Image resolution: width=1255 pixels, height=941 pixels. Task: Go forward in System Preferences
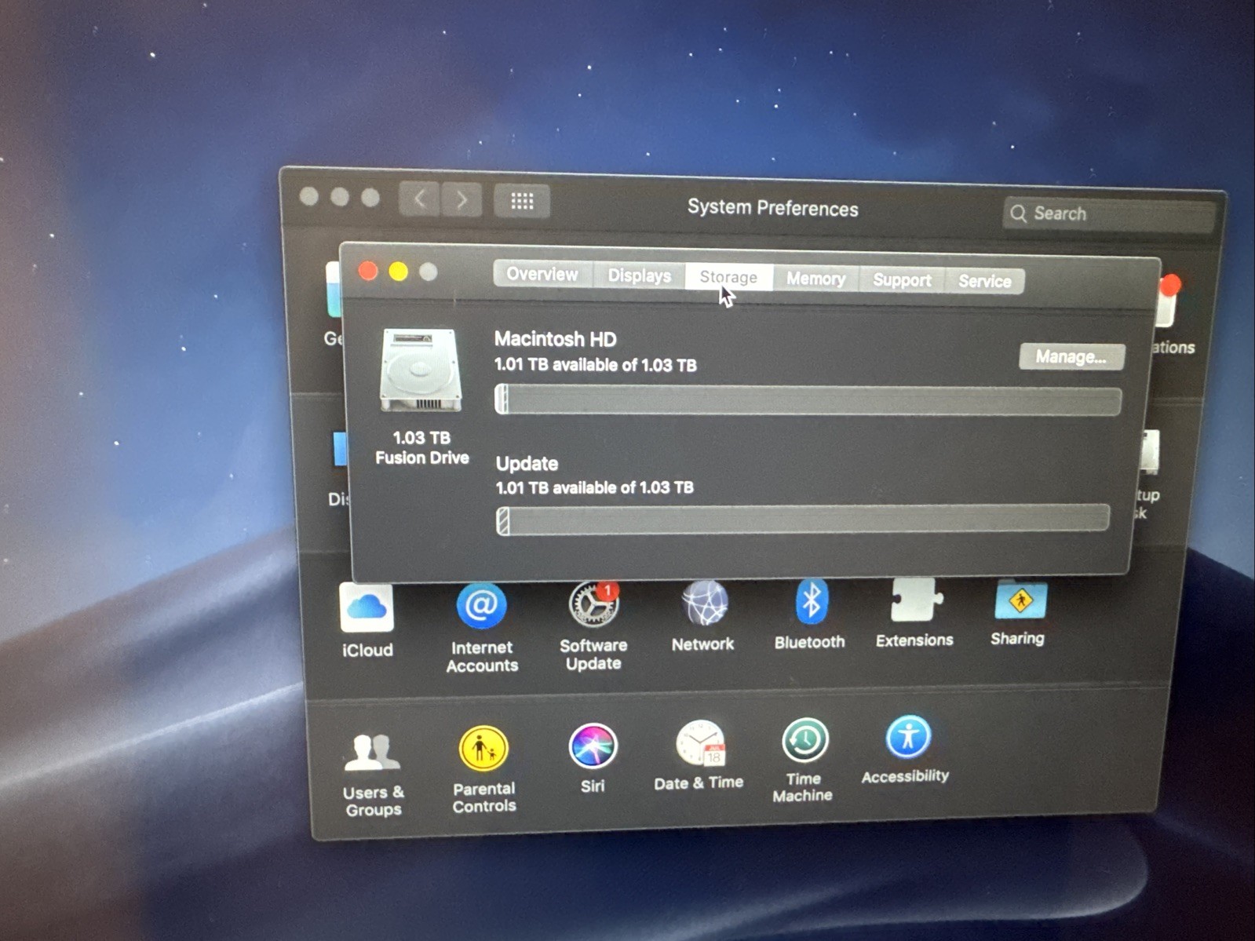pyautogui.click(x=462, y=200)
